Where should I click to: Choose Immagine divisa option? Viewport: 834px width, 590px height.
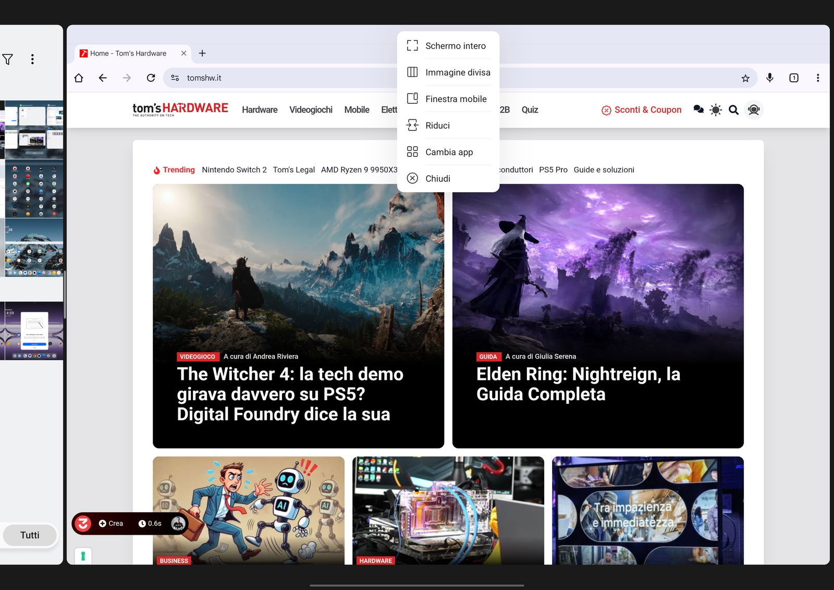(x=448, y=72)
